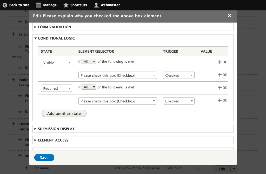Click the TRIGGER column header
The height and width of the screenshot is (174, 266).
[170, 51]
